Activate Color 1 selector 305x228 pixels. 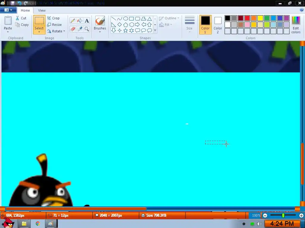[206, 25]
